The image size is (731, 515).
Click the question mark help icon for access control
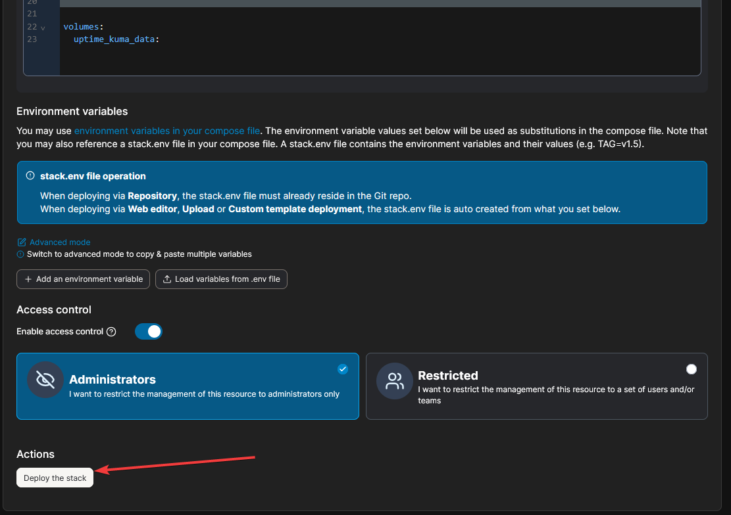[111, 332]
